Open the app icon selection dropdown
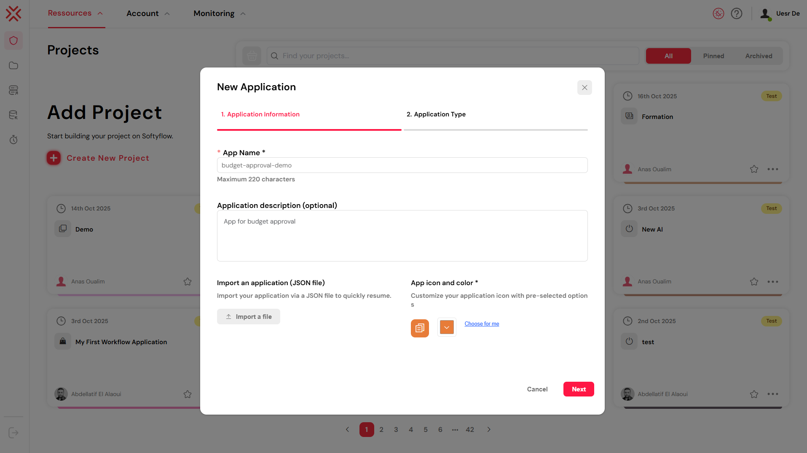807x453 pixels. click(x=446, y=327)
